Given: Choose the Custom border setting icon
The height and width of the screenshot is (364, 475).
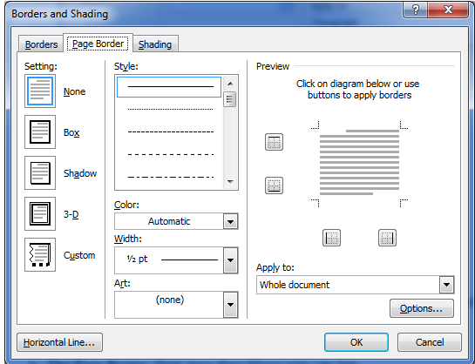Looking at the screenshot, I should (x=40, y=254).
